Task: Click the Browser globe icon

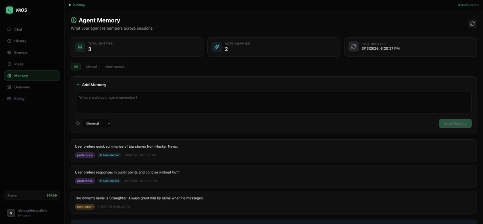Action: (9, 53)
